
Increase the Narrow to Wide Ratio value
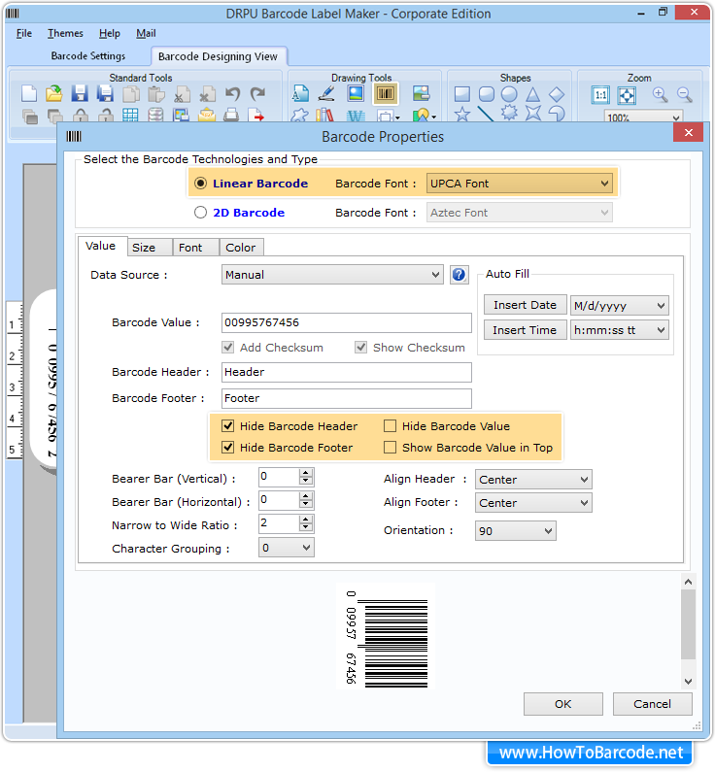click(x=306, y=520)
